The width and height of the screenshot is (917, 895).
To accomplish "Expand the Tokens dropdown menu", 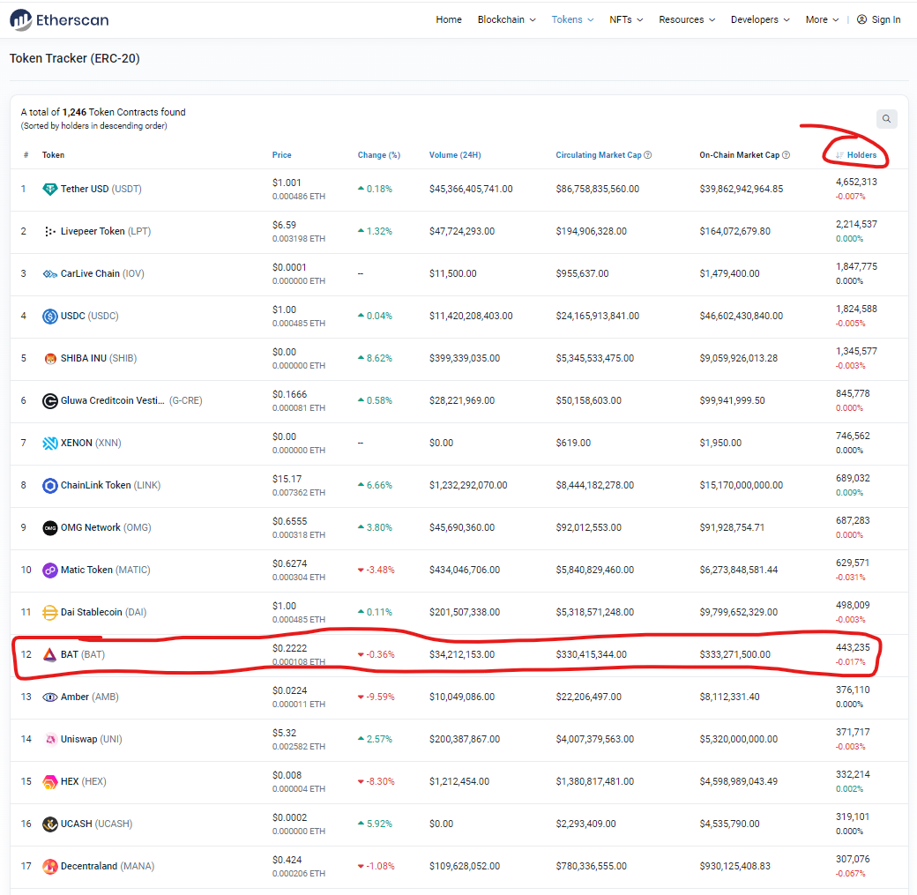I will [x=572, y=19].
